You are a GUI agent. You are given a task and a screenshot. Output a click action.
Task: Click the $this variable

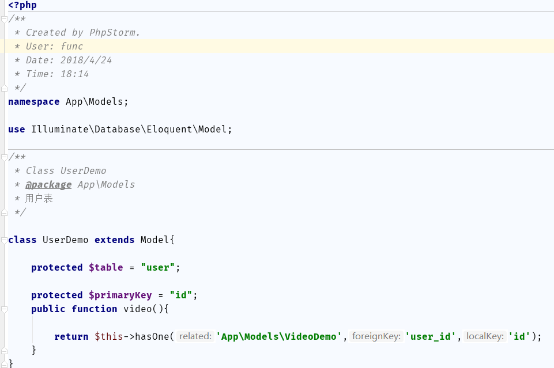click(109, 336)
